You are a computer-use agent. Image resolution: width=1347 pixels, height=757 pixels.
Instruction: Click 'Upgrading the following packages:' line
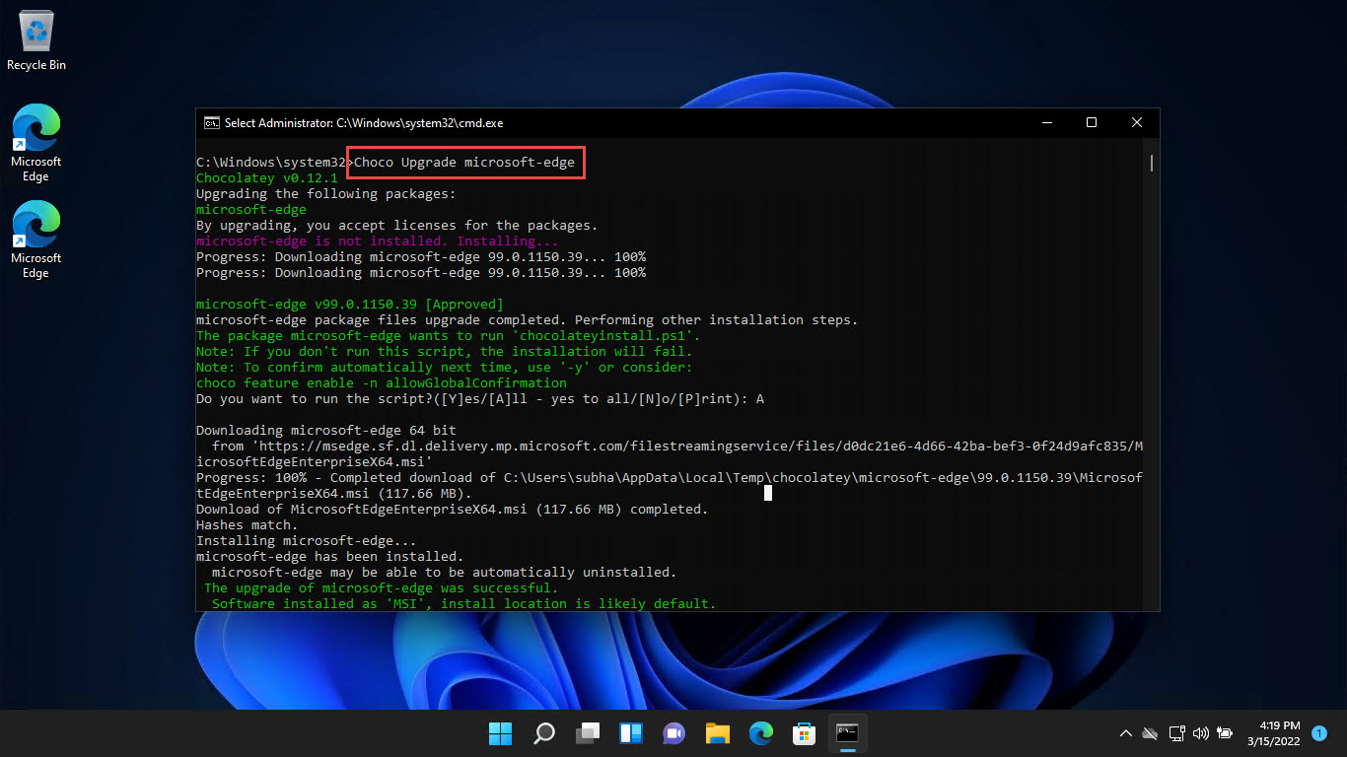pos(326,194)
